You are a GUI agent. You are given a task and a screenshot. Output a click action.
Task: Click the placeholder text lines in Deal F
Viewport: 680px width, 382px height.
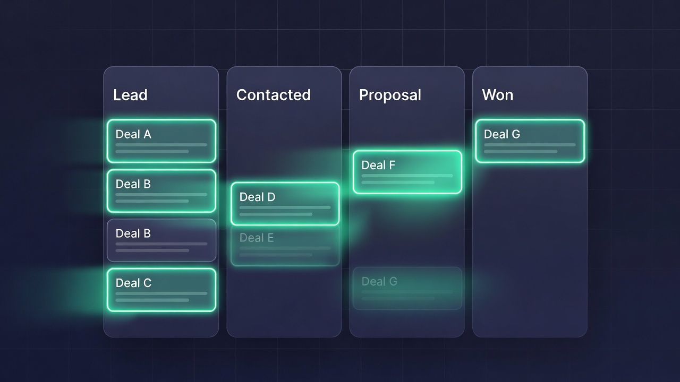(x=407, y=179)
